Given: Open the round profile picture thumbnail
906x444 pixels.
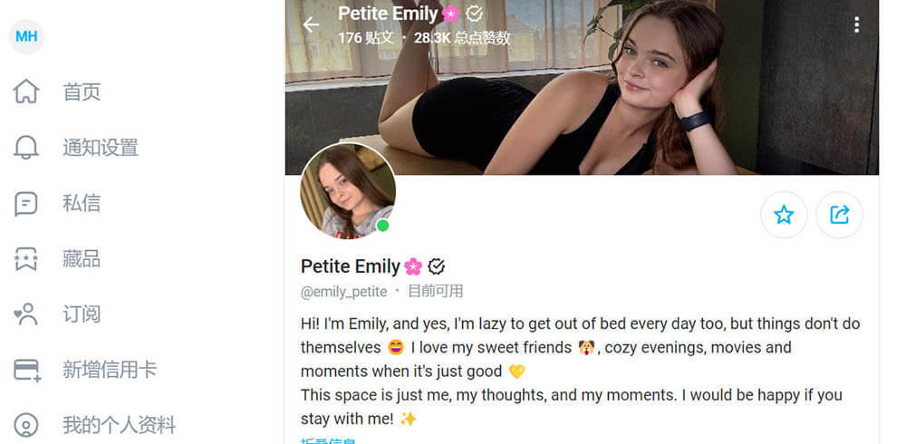Looking at the screenshot, I should coord(348,191).
